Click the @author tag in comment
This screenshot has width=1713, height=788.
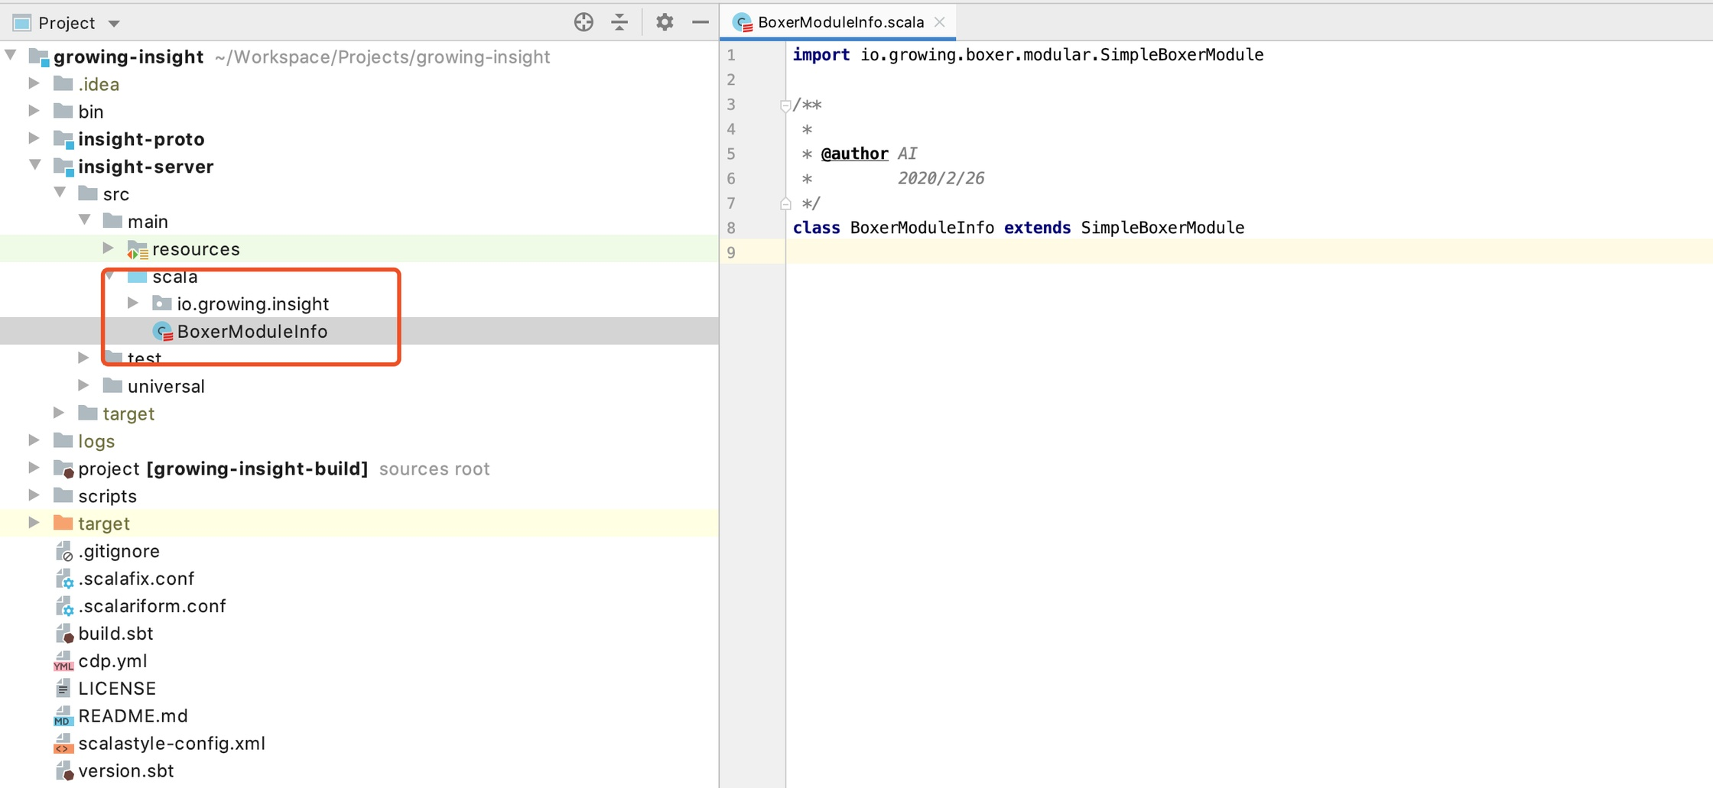[x=854, y=154]
